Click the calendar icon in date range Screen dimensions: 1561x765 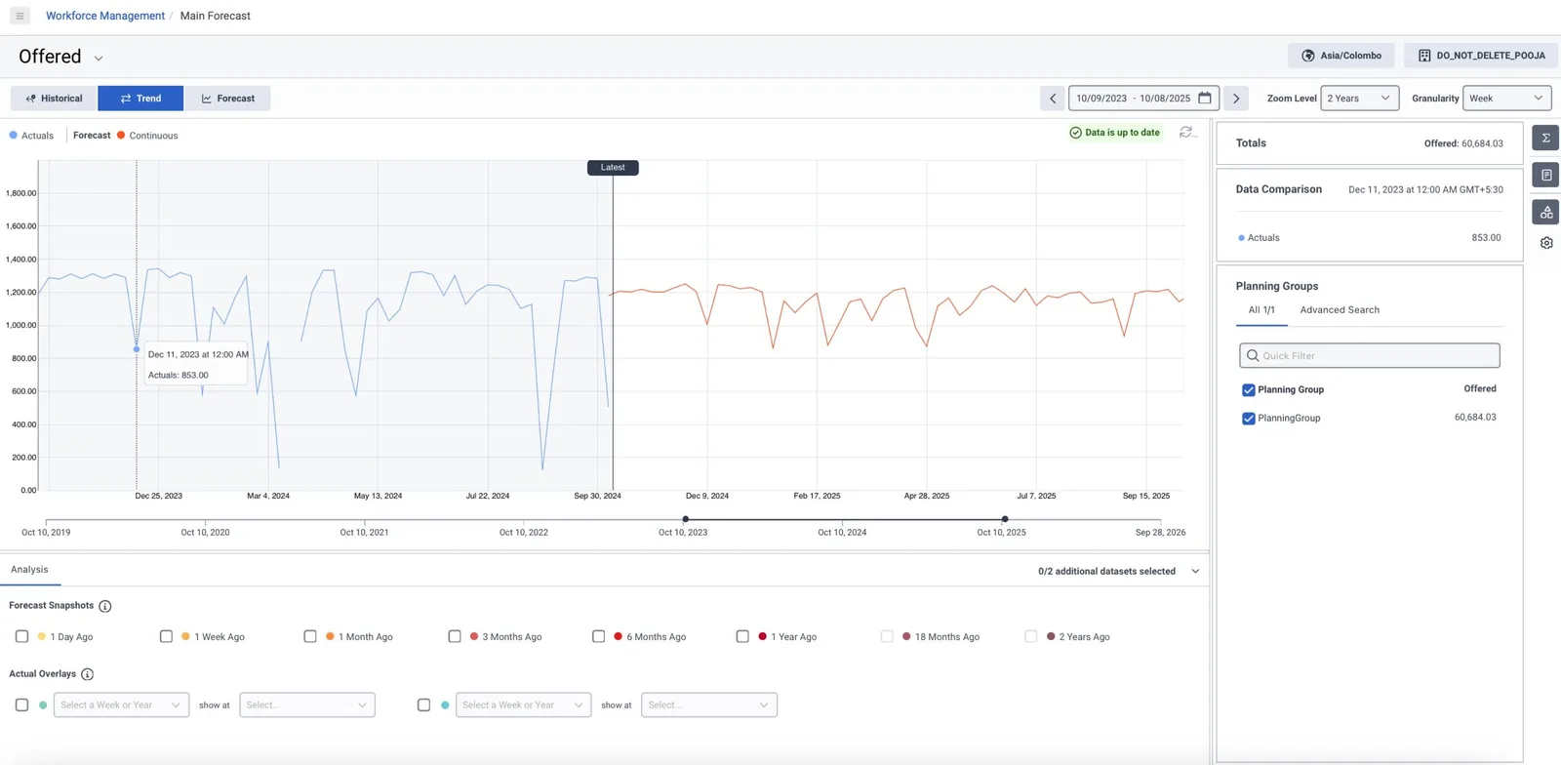[1205, 98]
